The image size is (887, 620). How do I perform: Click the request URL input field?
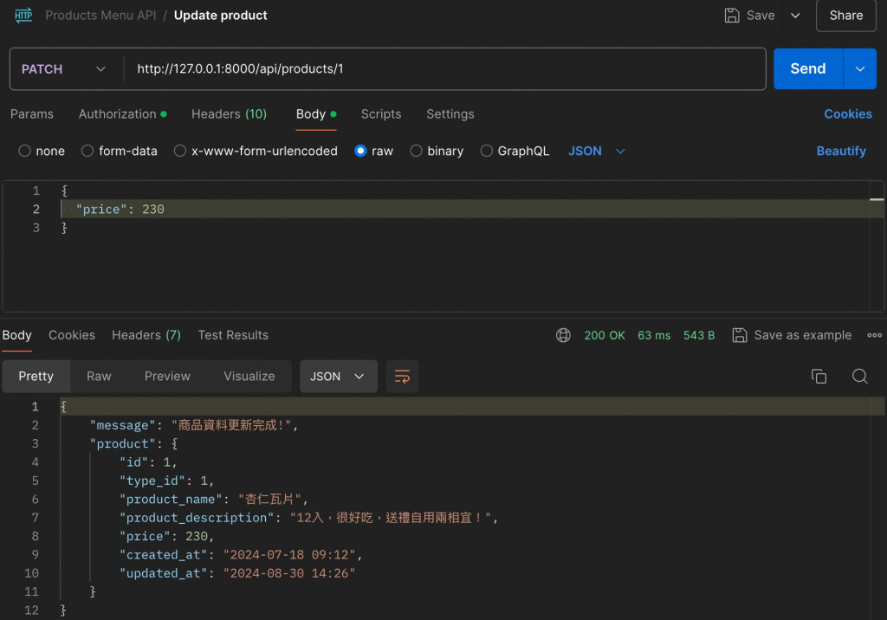[x=444, y=69]
